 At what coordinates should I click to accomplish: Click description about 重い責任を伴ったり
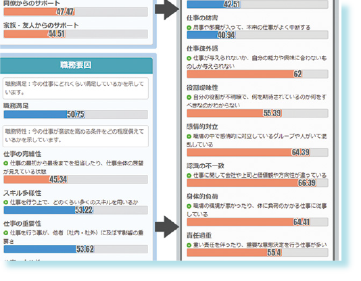[260, 245]
